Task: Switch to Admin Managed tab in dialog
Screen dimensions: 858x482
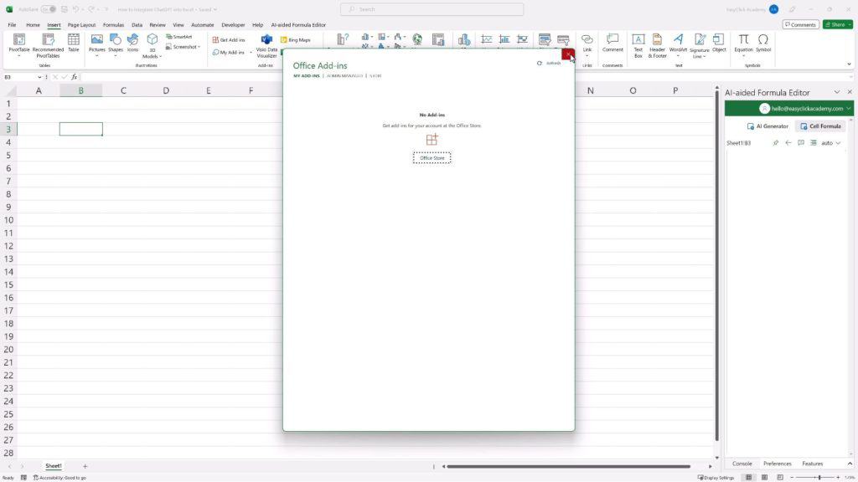Action: (x=344, y=76)
